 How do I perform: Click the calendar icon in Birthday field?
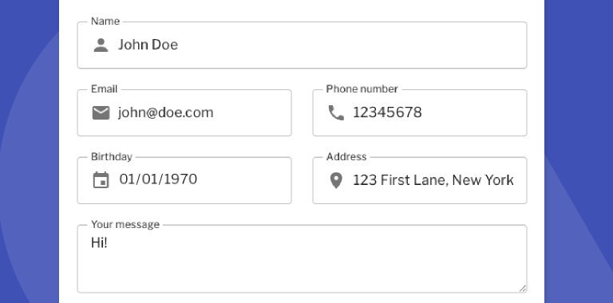(101, 180)
